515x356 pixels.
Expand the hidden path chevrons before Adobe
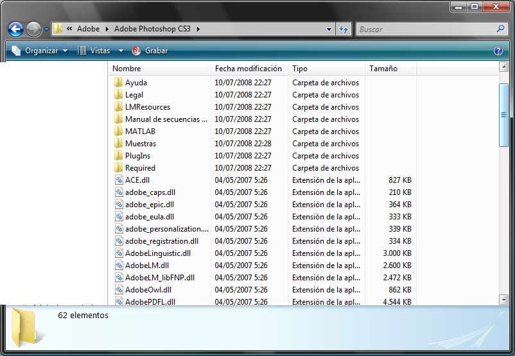pos(69,29)
